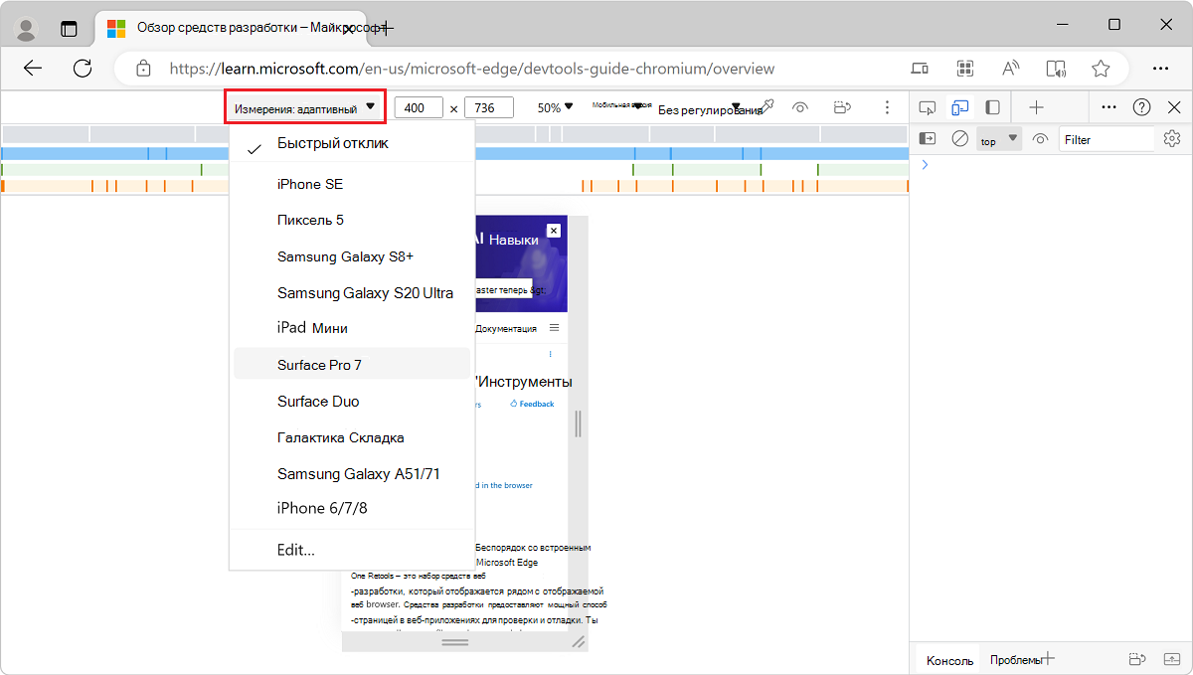Switch to the 'Проблемы' drawer tab
This screenshot has height=675, width=1193.
tap(1015, 659)
